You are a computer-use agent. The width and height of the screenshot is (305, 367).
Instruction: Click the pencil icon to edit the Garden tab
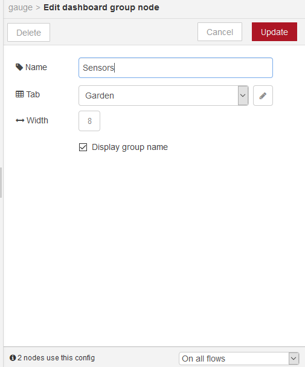[263, 96]
